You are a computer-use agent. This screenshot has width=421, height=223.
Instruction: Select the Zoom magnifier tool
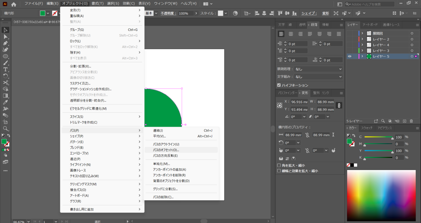click(5, 128)
